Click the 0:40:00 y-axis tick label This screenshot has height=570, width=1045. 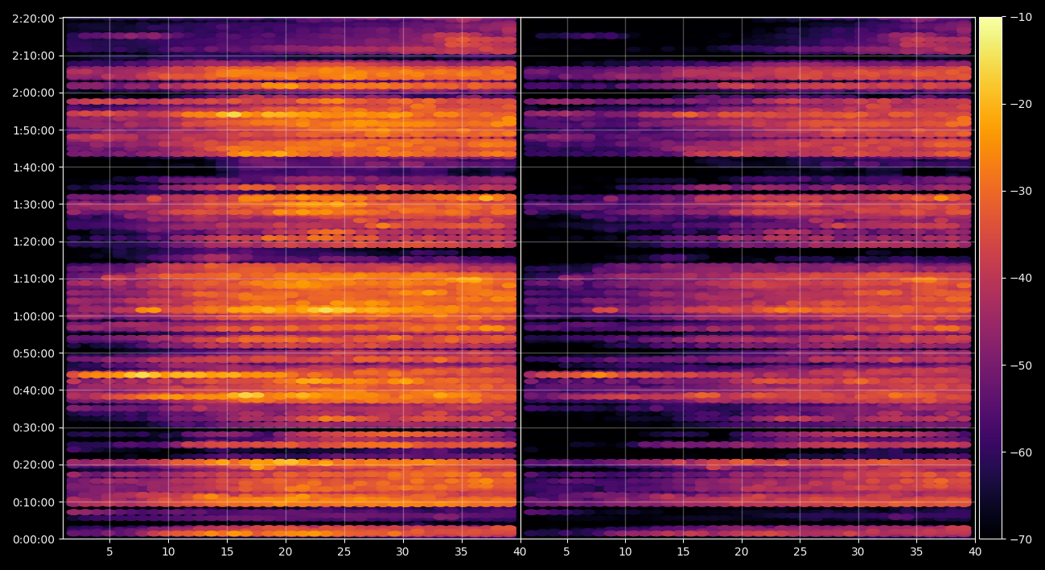coord(34,390)
